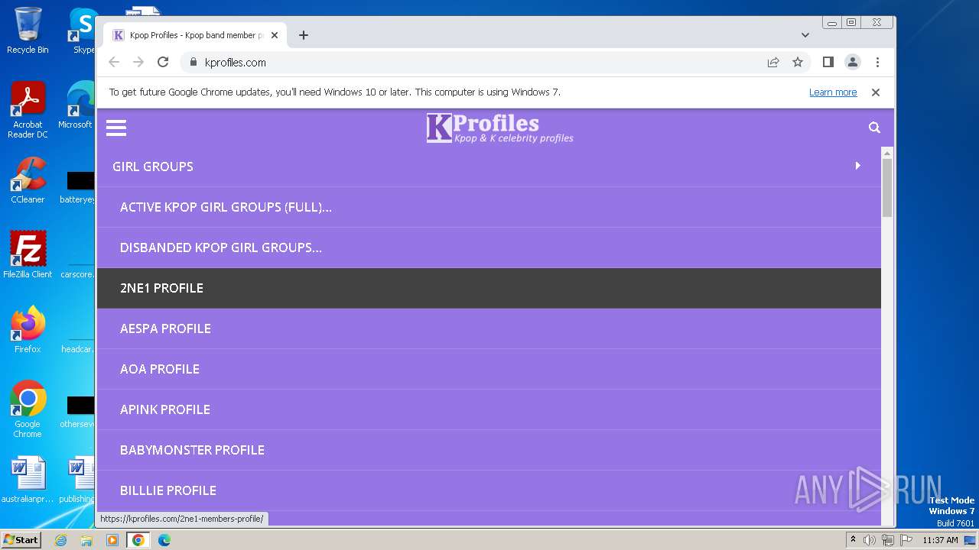View site information lock icon
Image resolution: width=979 pixels, height=550 pixels.
tap(194, 63)
